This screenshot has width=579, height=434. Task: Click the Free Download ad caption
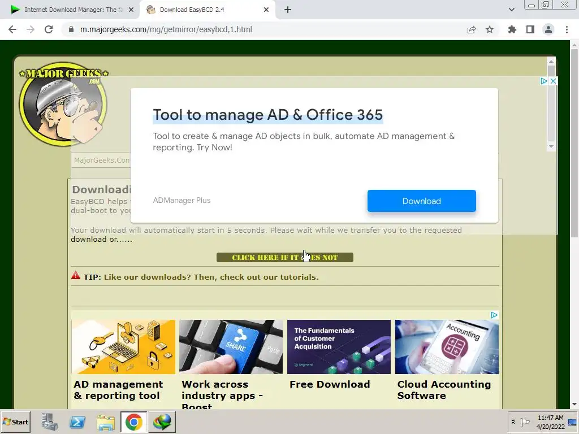click(x=330, y=384)
